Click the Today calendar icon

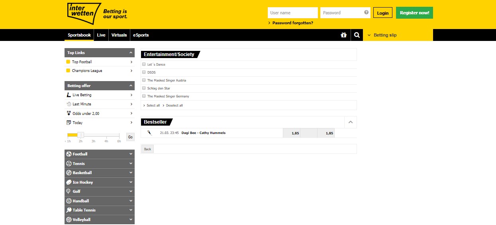point(69,122)
